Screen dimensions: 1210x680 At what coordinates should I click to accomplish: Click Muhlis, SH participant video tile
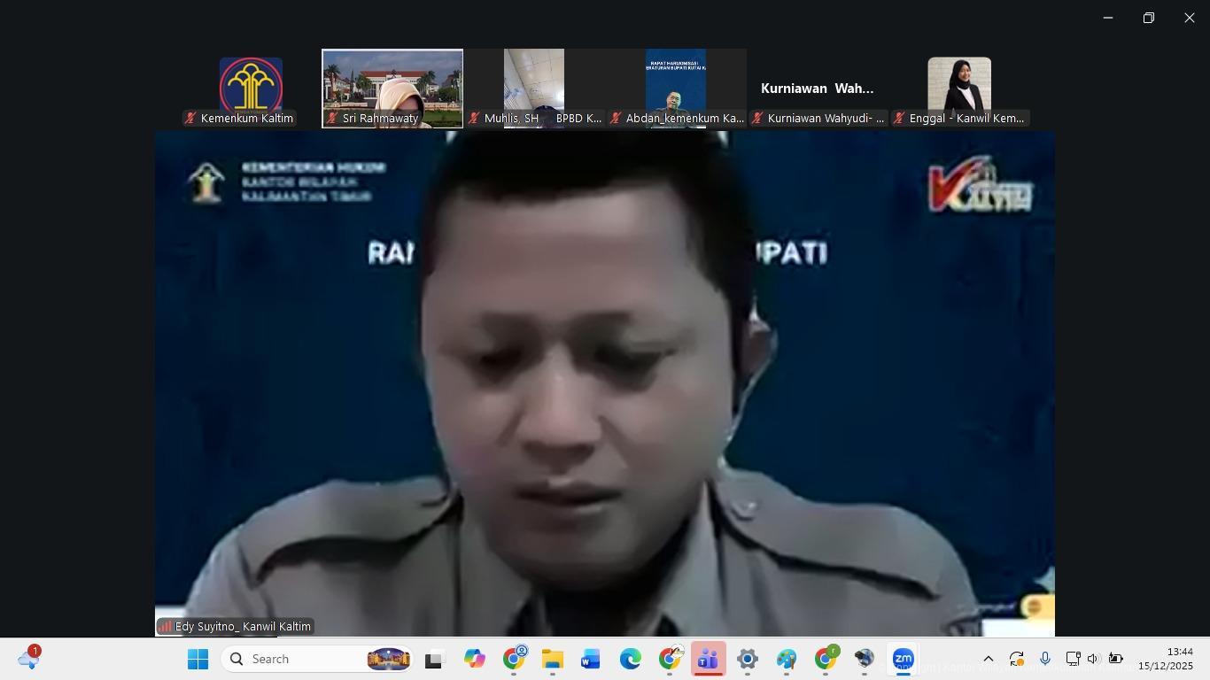(534, 89)
